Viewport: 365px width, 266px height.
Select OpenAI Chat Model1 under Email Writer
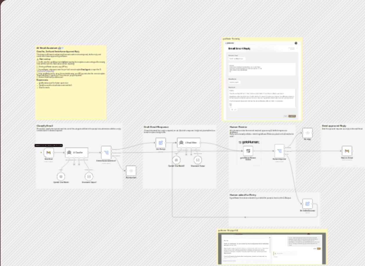[x=176, y=160]
